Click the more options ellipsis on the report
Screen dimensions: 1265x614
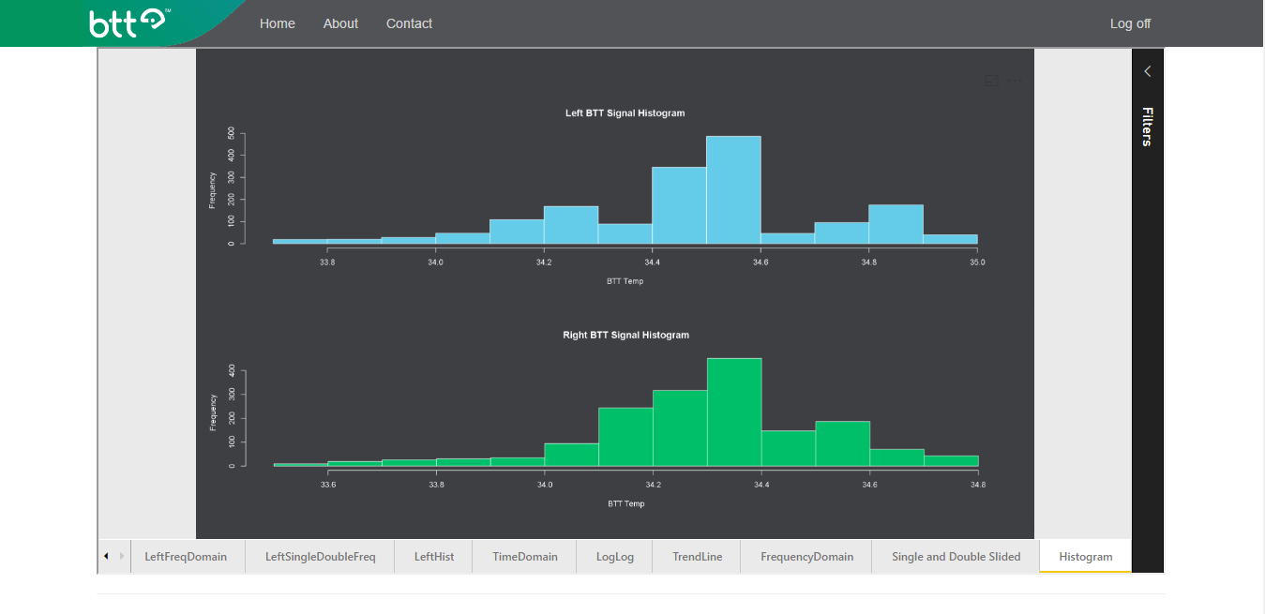coord(1014,80)
